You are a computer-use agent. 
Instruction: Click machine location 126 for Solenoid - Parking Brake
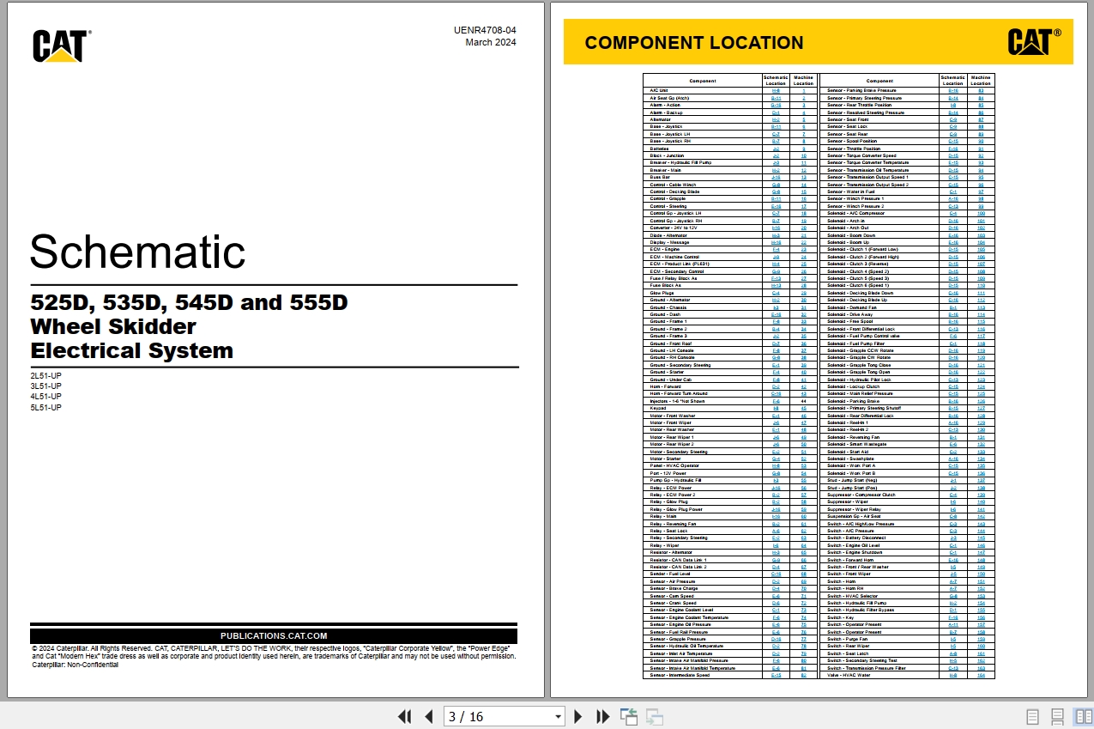981,401
